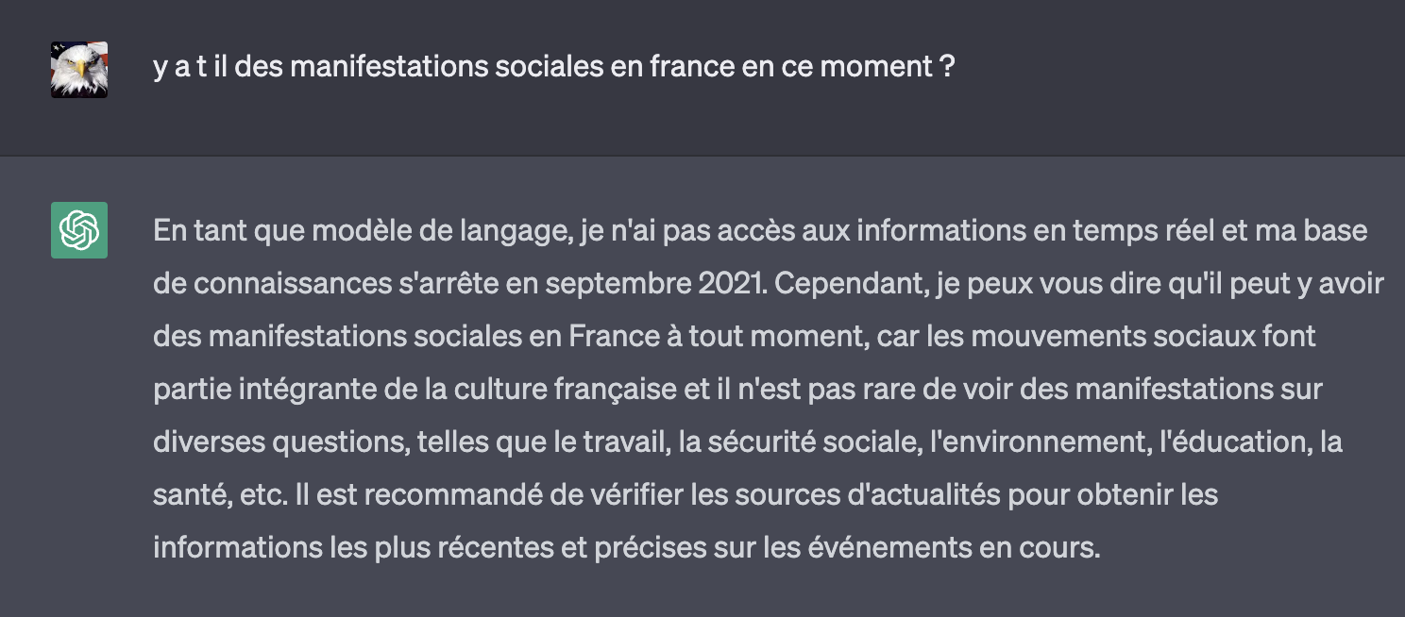Click the final line starting "informations les plus récentes"

click(626, 547)
